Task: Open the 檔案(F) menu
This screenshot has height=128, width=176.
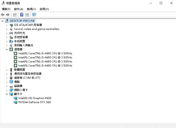Action: click(6, 9)
